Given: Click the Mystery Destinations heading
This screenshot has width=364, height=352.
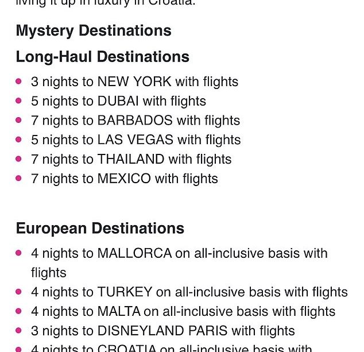Looking at the screenshot, I should [94, 30].
